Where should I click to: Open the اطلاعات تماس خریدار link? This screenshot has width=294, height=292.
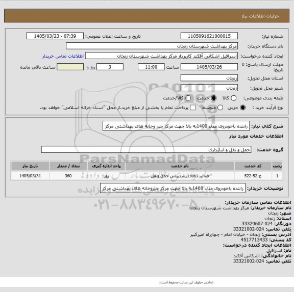pyautogui.click(x=63, y=56)
